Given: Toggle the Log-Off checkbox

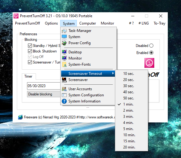Looking at the screenshot, I should [30, 57].
